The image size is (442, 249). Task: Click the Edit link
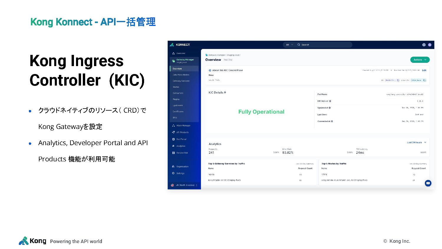(x=424, y=70)
